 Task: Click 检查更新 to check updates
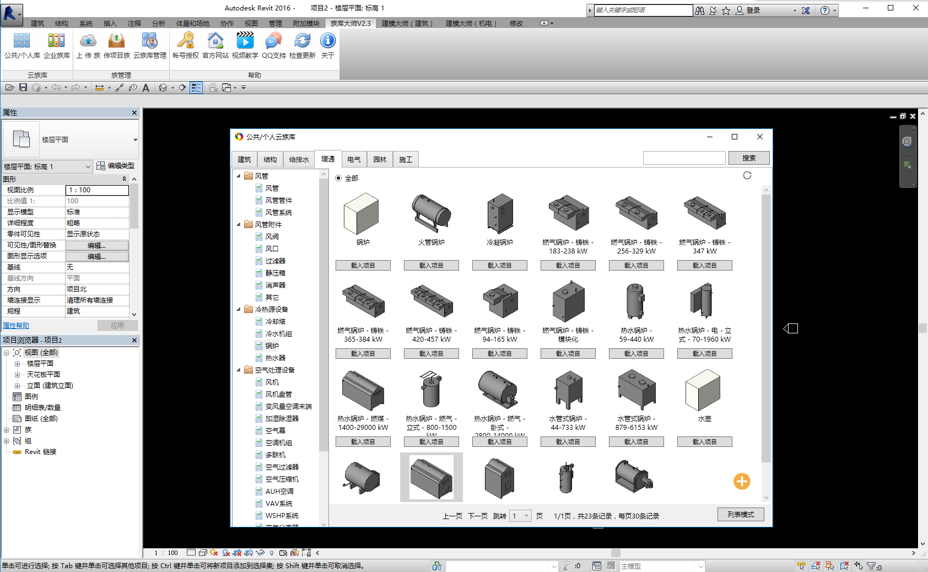(x=303, y=45)
